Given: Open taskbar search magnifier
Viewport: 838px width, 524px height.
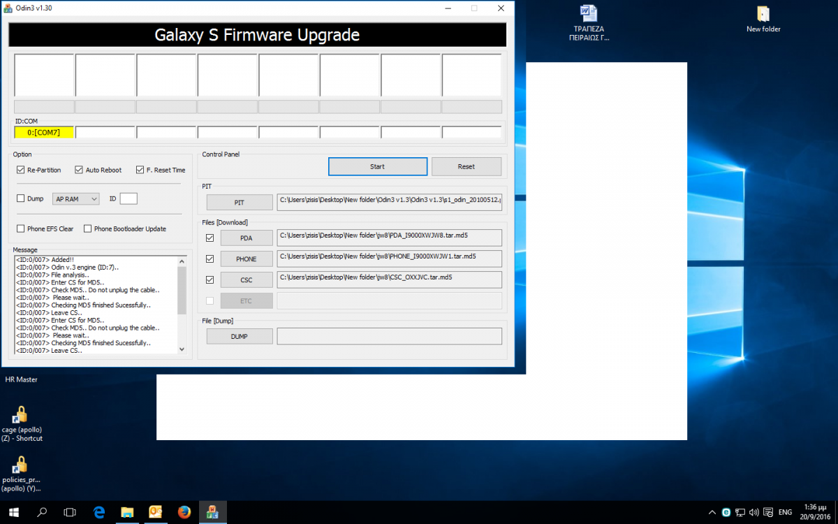Looking at the screenshot, I should pos(42,512).
